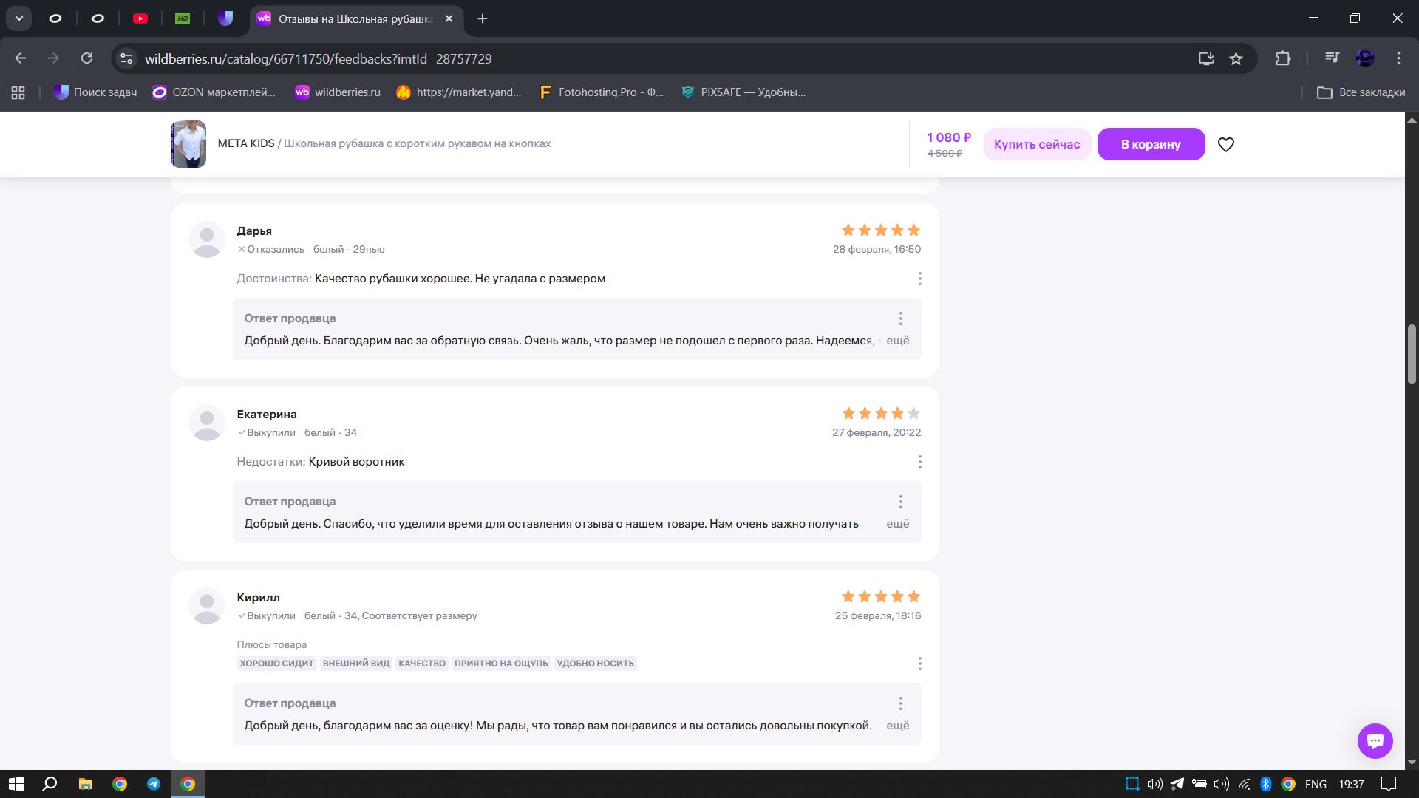1419x798 pixels.
Task: Open Telegram from Windows taskbar
Action: click(x=154, y=784)
